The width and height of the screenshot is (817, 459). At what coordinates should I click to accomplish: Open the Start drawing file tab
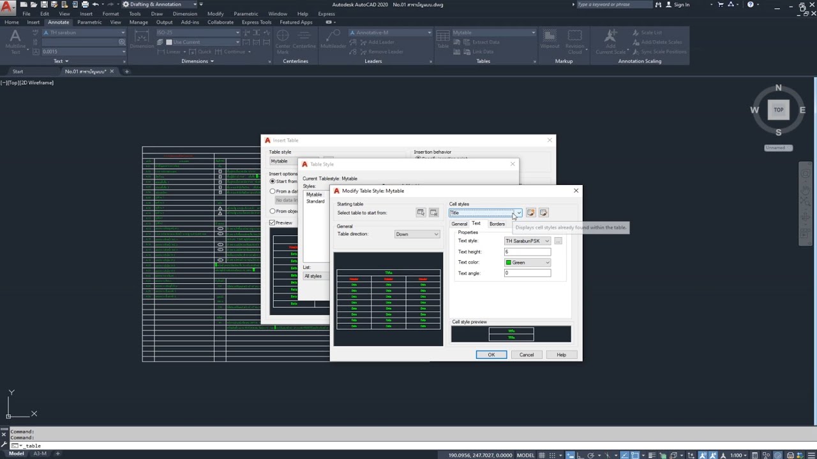[x=18, y=71]
